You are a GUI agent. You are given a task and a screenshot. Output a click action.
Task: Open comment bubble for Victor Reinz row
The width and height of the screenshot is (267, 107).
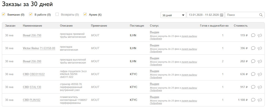tap(253, 48)
